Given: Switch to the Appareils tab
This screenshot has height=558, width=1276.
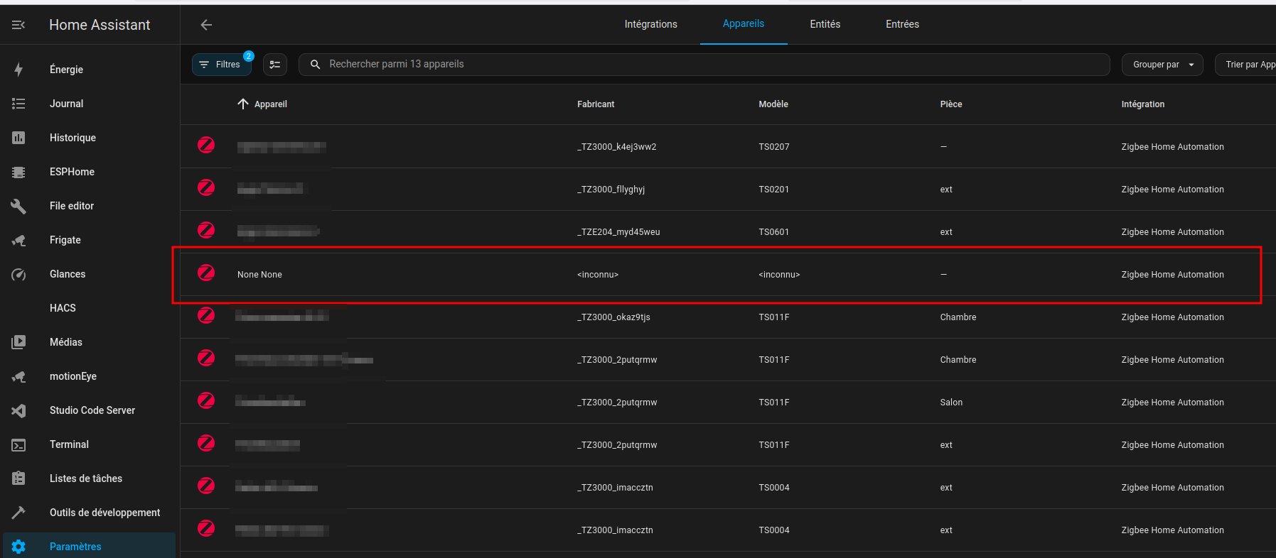Looking at the screenshot, I should pos(744,24).
